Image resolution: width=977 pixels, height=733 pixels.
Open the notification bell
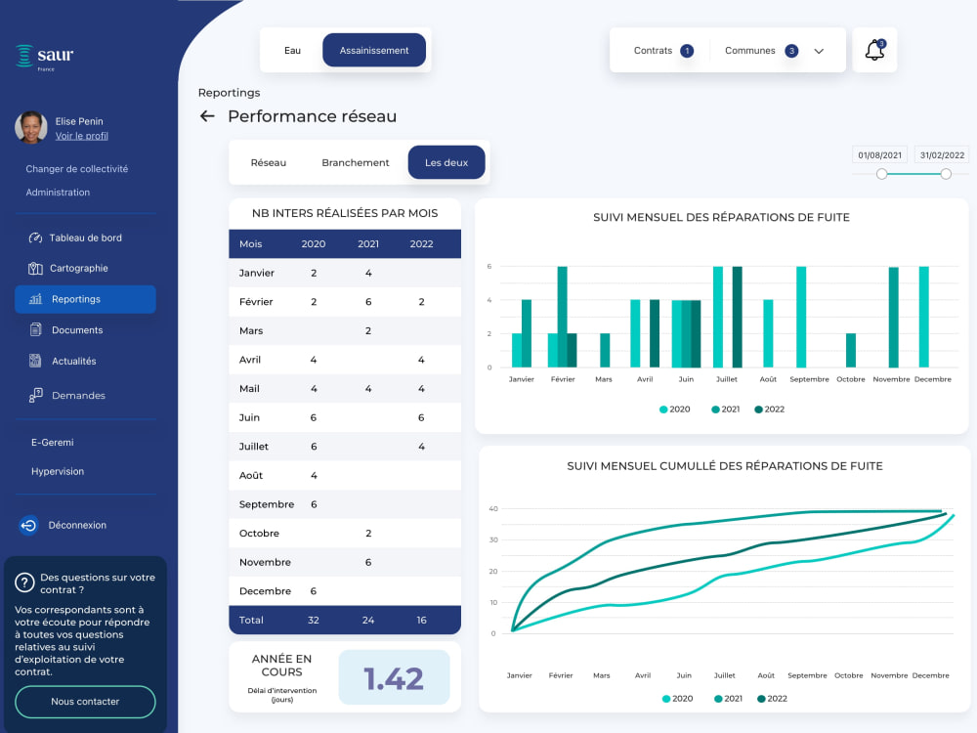pyautogui.click(x=874, y=50)
